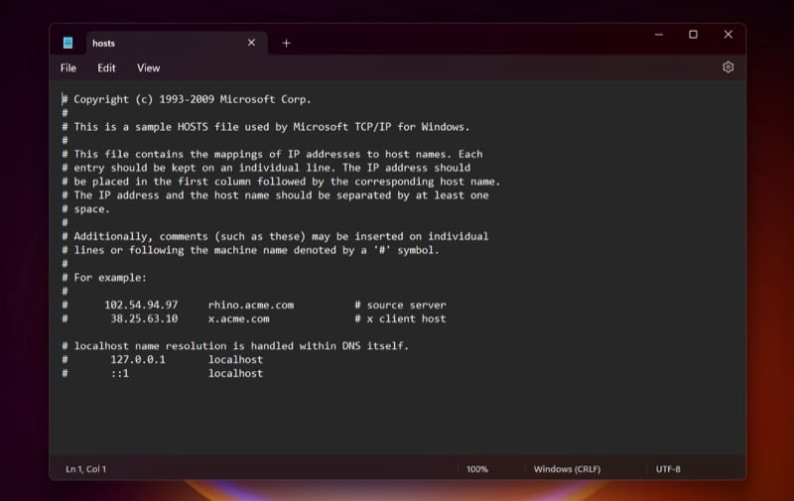
Task: Click line starting 'entry should be kept'
Action: (x=266, y=168)
